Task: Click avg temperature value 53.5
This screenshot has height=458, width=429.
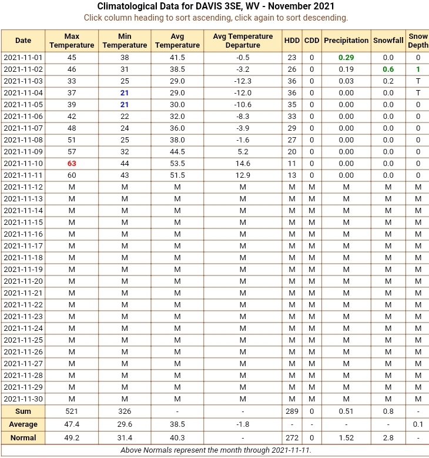Action: (177, 164)
